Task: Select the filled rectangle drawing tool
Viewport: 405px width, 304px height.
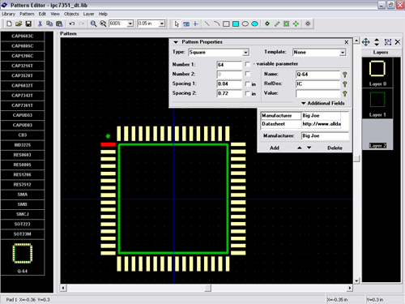Action: pyautogui.click(x=236, y=24)
